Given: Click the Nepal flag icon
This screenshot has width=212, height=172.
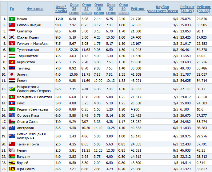Looking at the screenshot, I should 12,150.
